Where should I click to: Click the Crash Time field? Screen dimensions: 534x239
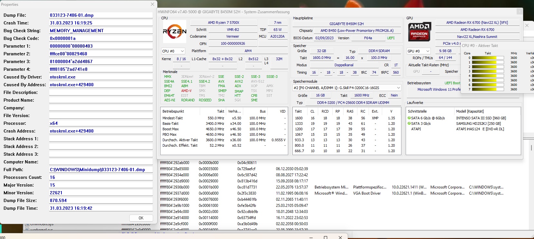coord(101,23)
